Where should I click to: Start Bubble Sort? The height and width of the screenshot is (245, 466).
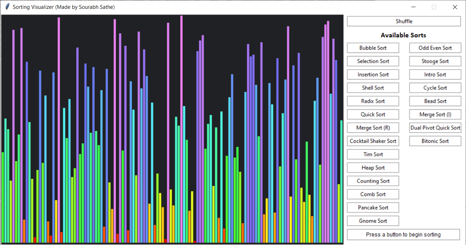pyautogui.click(x=373, y=48)
